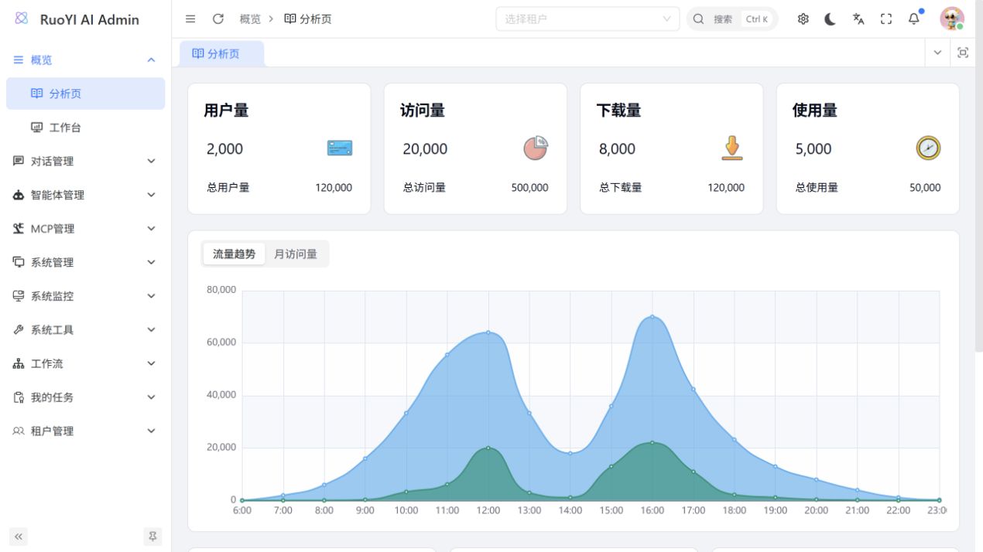Click the 8,000 downloads value
The width and height of the screenshot is (983, 552).
tap(617, 148)
